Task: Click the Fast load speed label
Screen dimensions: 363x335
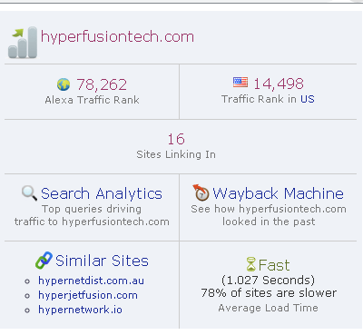Action: (x=274, y=265)
